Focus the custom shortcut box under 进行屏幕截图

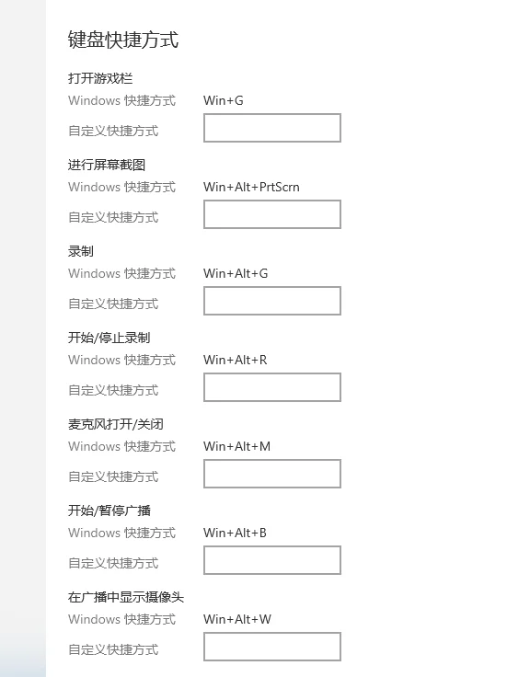tap(272, 214)
